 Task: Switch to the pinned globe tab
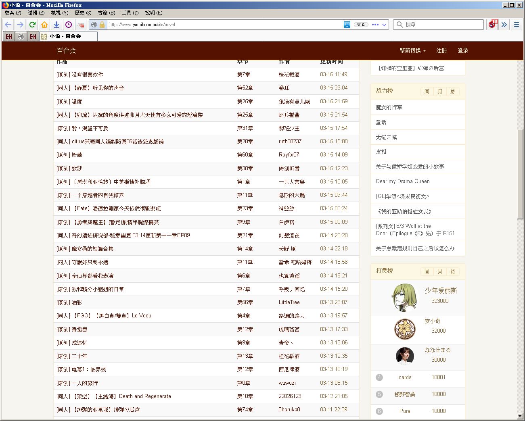[21, 37]
